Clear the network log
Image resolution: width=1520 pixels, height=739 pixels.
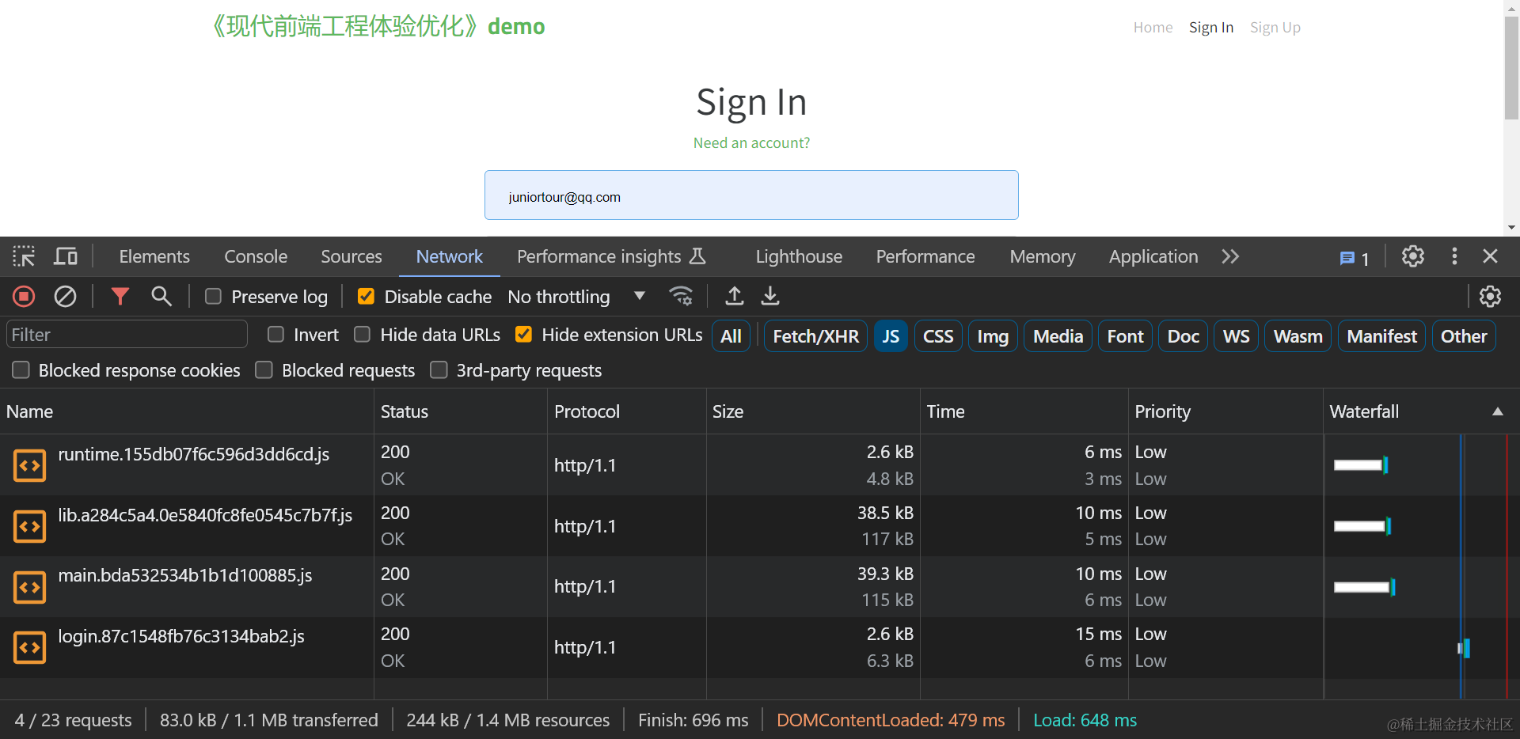[x=65, y=297]
